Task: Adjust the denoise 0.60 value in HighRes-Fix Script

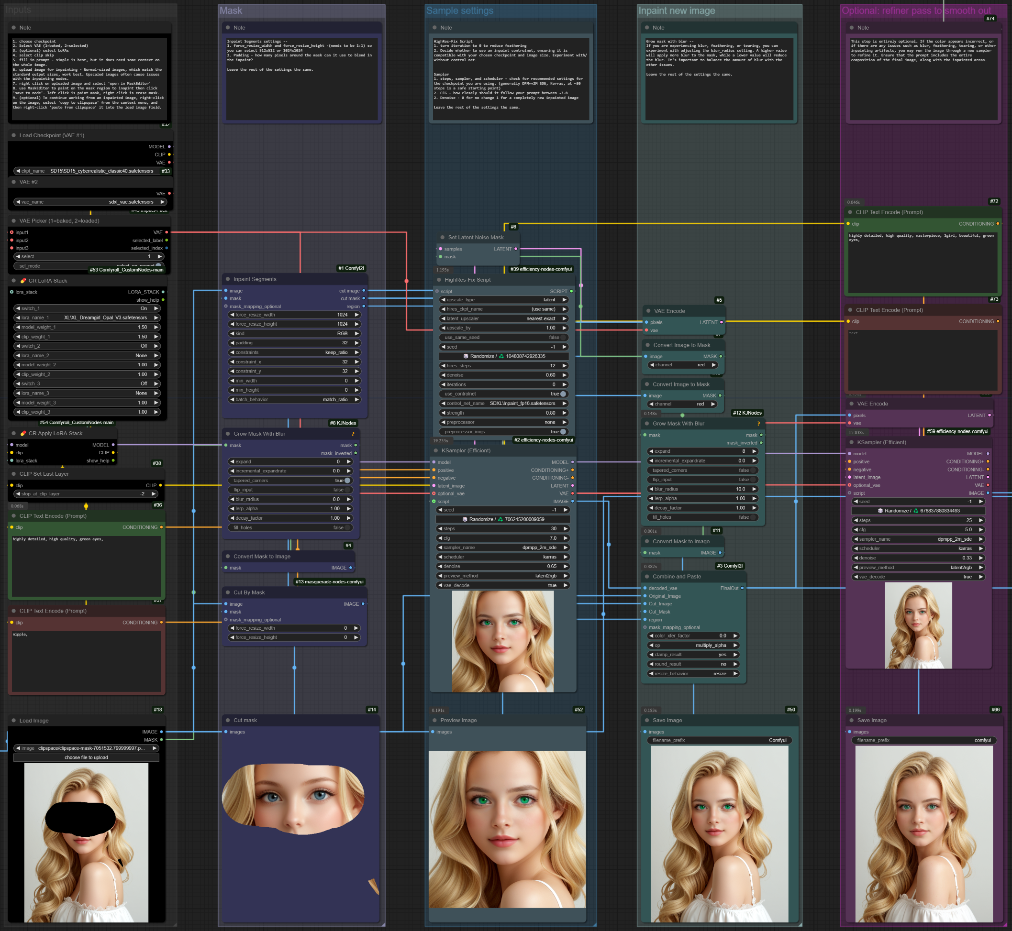Action: click(x=504, y=375)
